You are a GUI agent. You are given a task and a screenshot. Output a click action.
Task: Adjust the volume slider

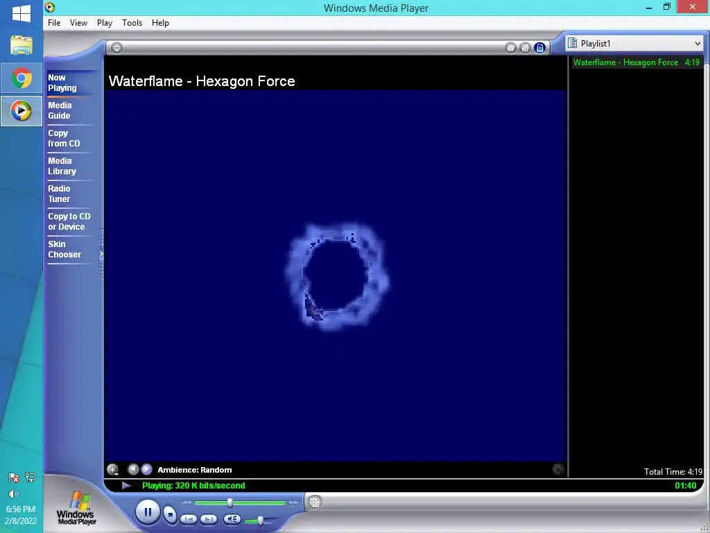pos(261,521)
